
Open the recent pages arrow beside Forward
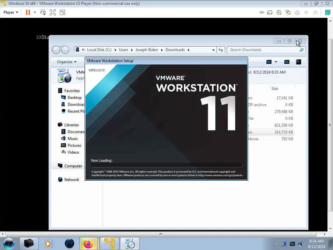click(x=72, y=50)
